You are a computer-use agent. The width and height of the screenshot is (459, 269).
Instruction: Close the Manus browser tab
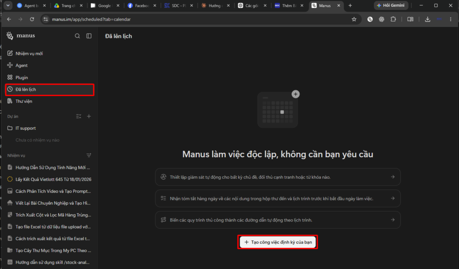pos(339,5)
